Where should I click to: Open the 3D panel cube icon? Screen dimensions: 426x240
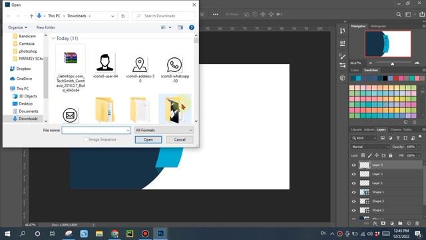click(x=343, y=78)
